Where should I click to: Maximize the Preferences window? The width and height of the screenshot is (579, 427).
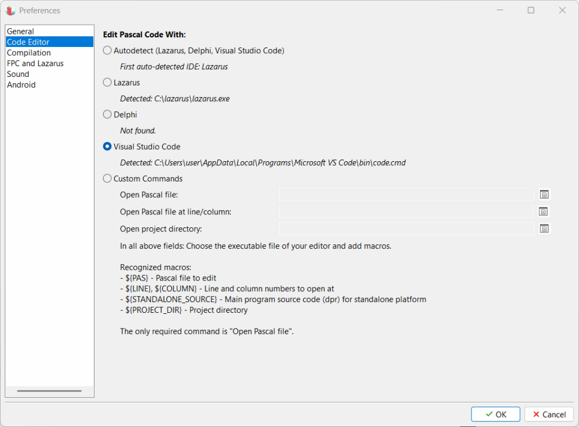pos(530,10)
